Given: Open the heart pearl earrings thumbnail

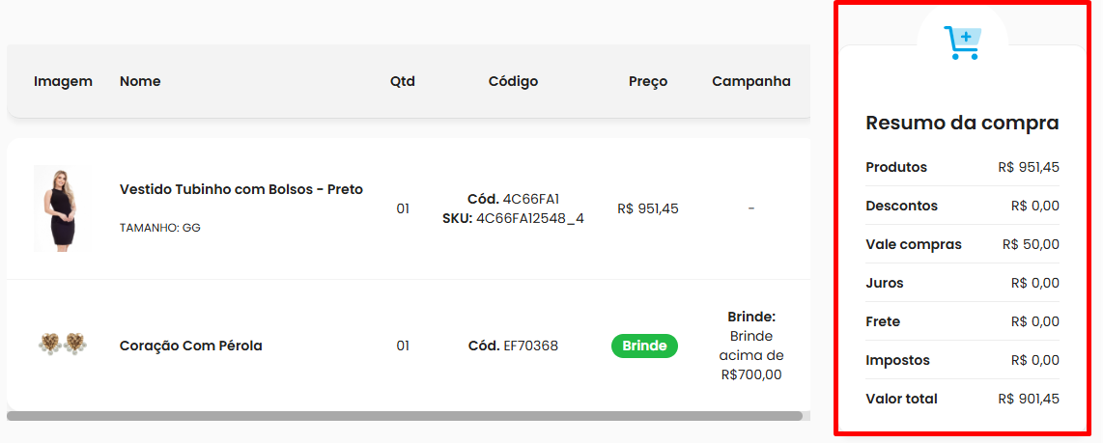Looking at the screenshot, I should pos(62,346).
